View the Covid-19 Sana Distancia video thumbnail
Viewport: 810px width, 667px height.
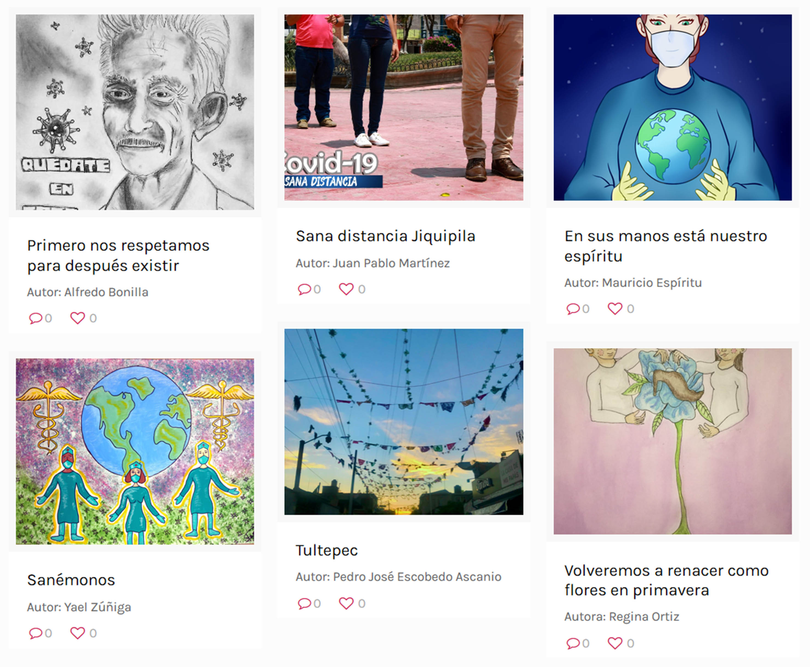click(x=404, y=108)
